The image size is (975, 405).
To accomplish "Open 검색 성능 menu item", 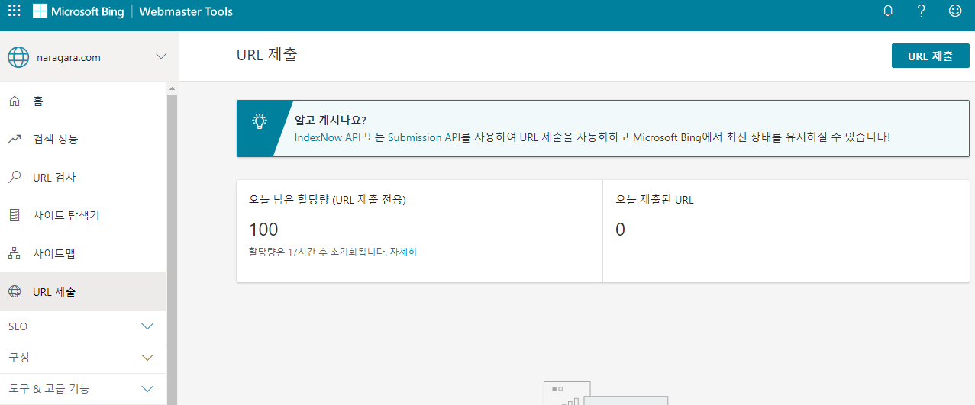I will click(x=82, y=139).
